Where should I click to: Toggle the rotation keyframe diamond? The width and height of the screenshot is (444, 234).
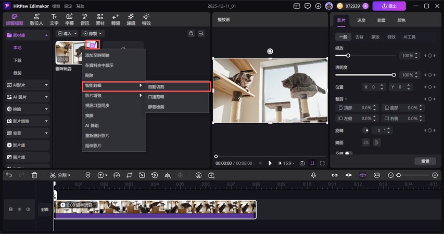click(x=430, y=130)
